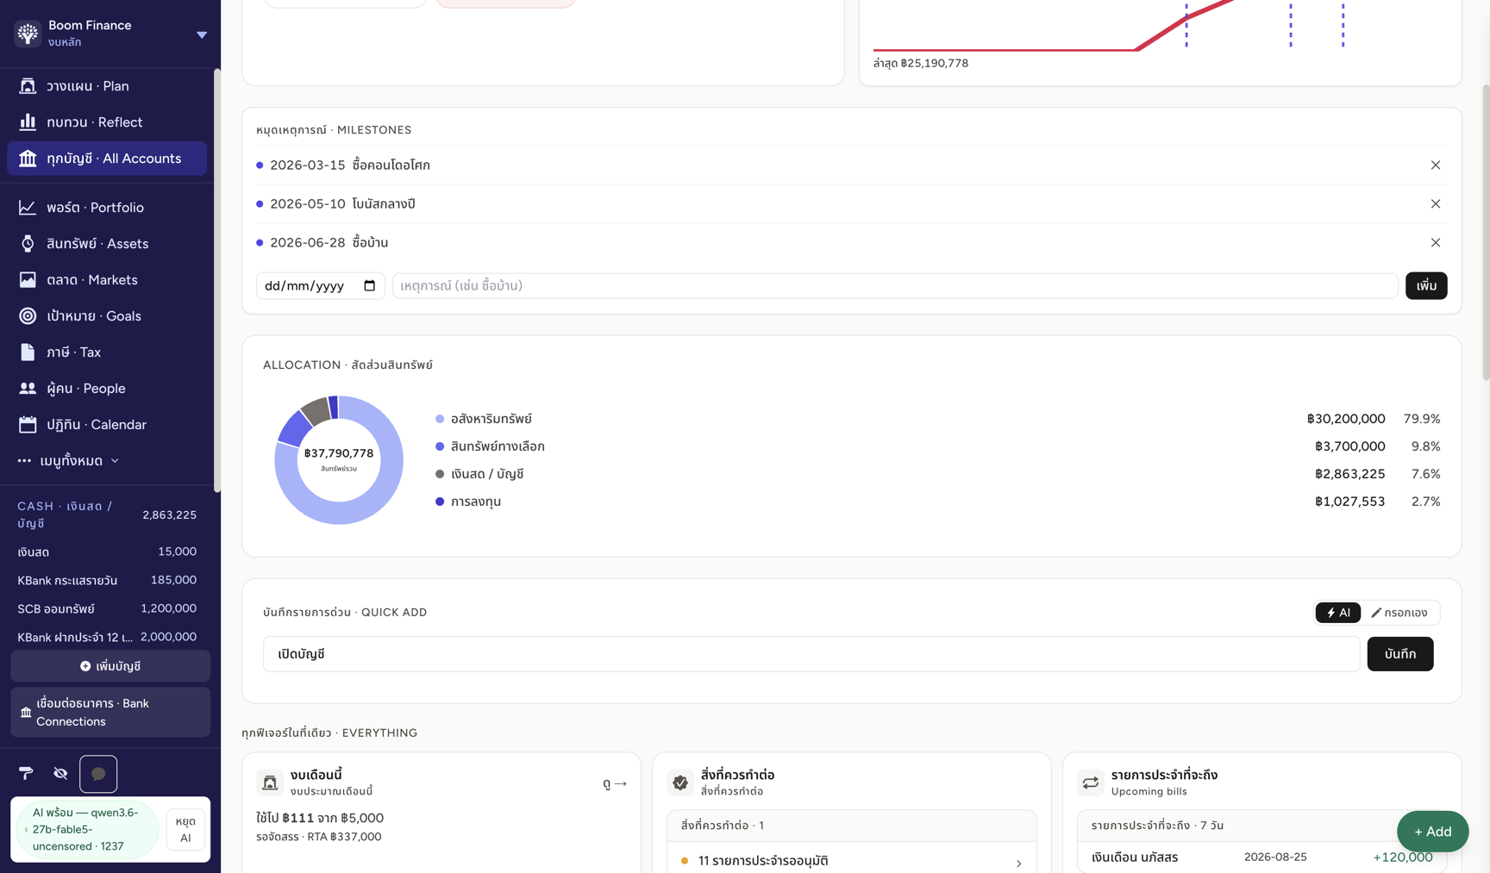This screenshot has width=1490, height=873.
Task: Select the เงินสด 15,000 account row
Action: click(x=107, y=552)
